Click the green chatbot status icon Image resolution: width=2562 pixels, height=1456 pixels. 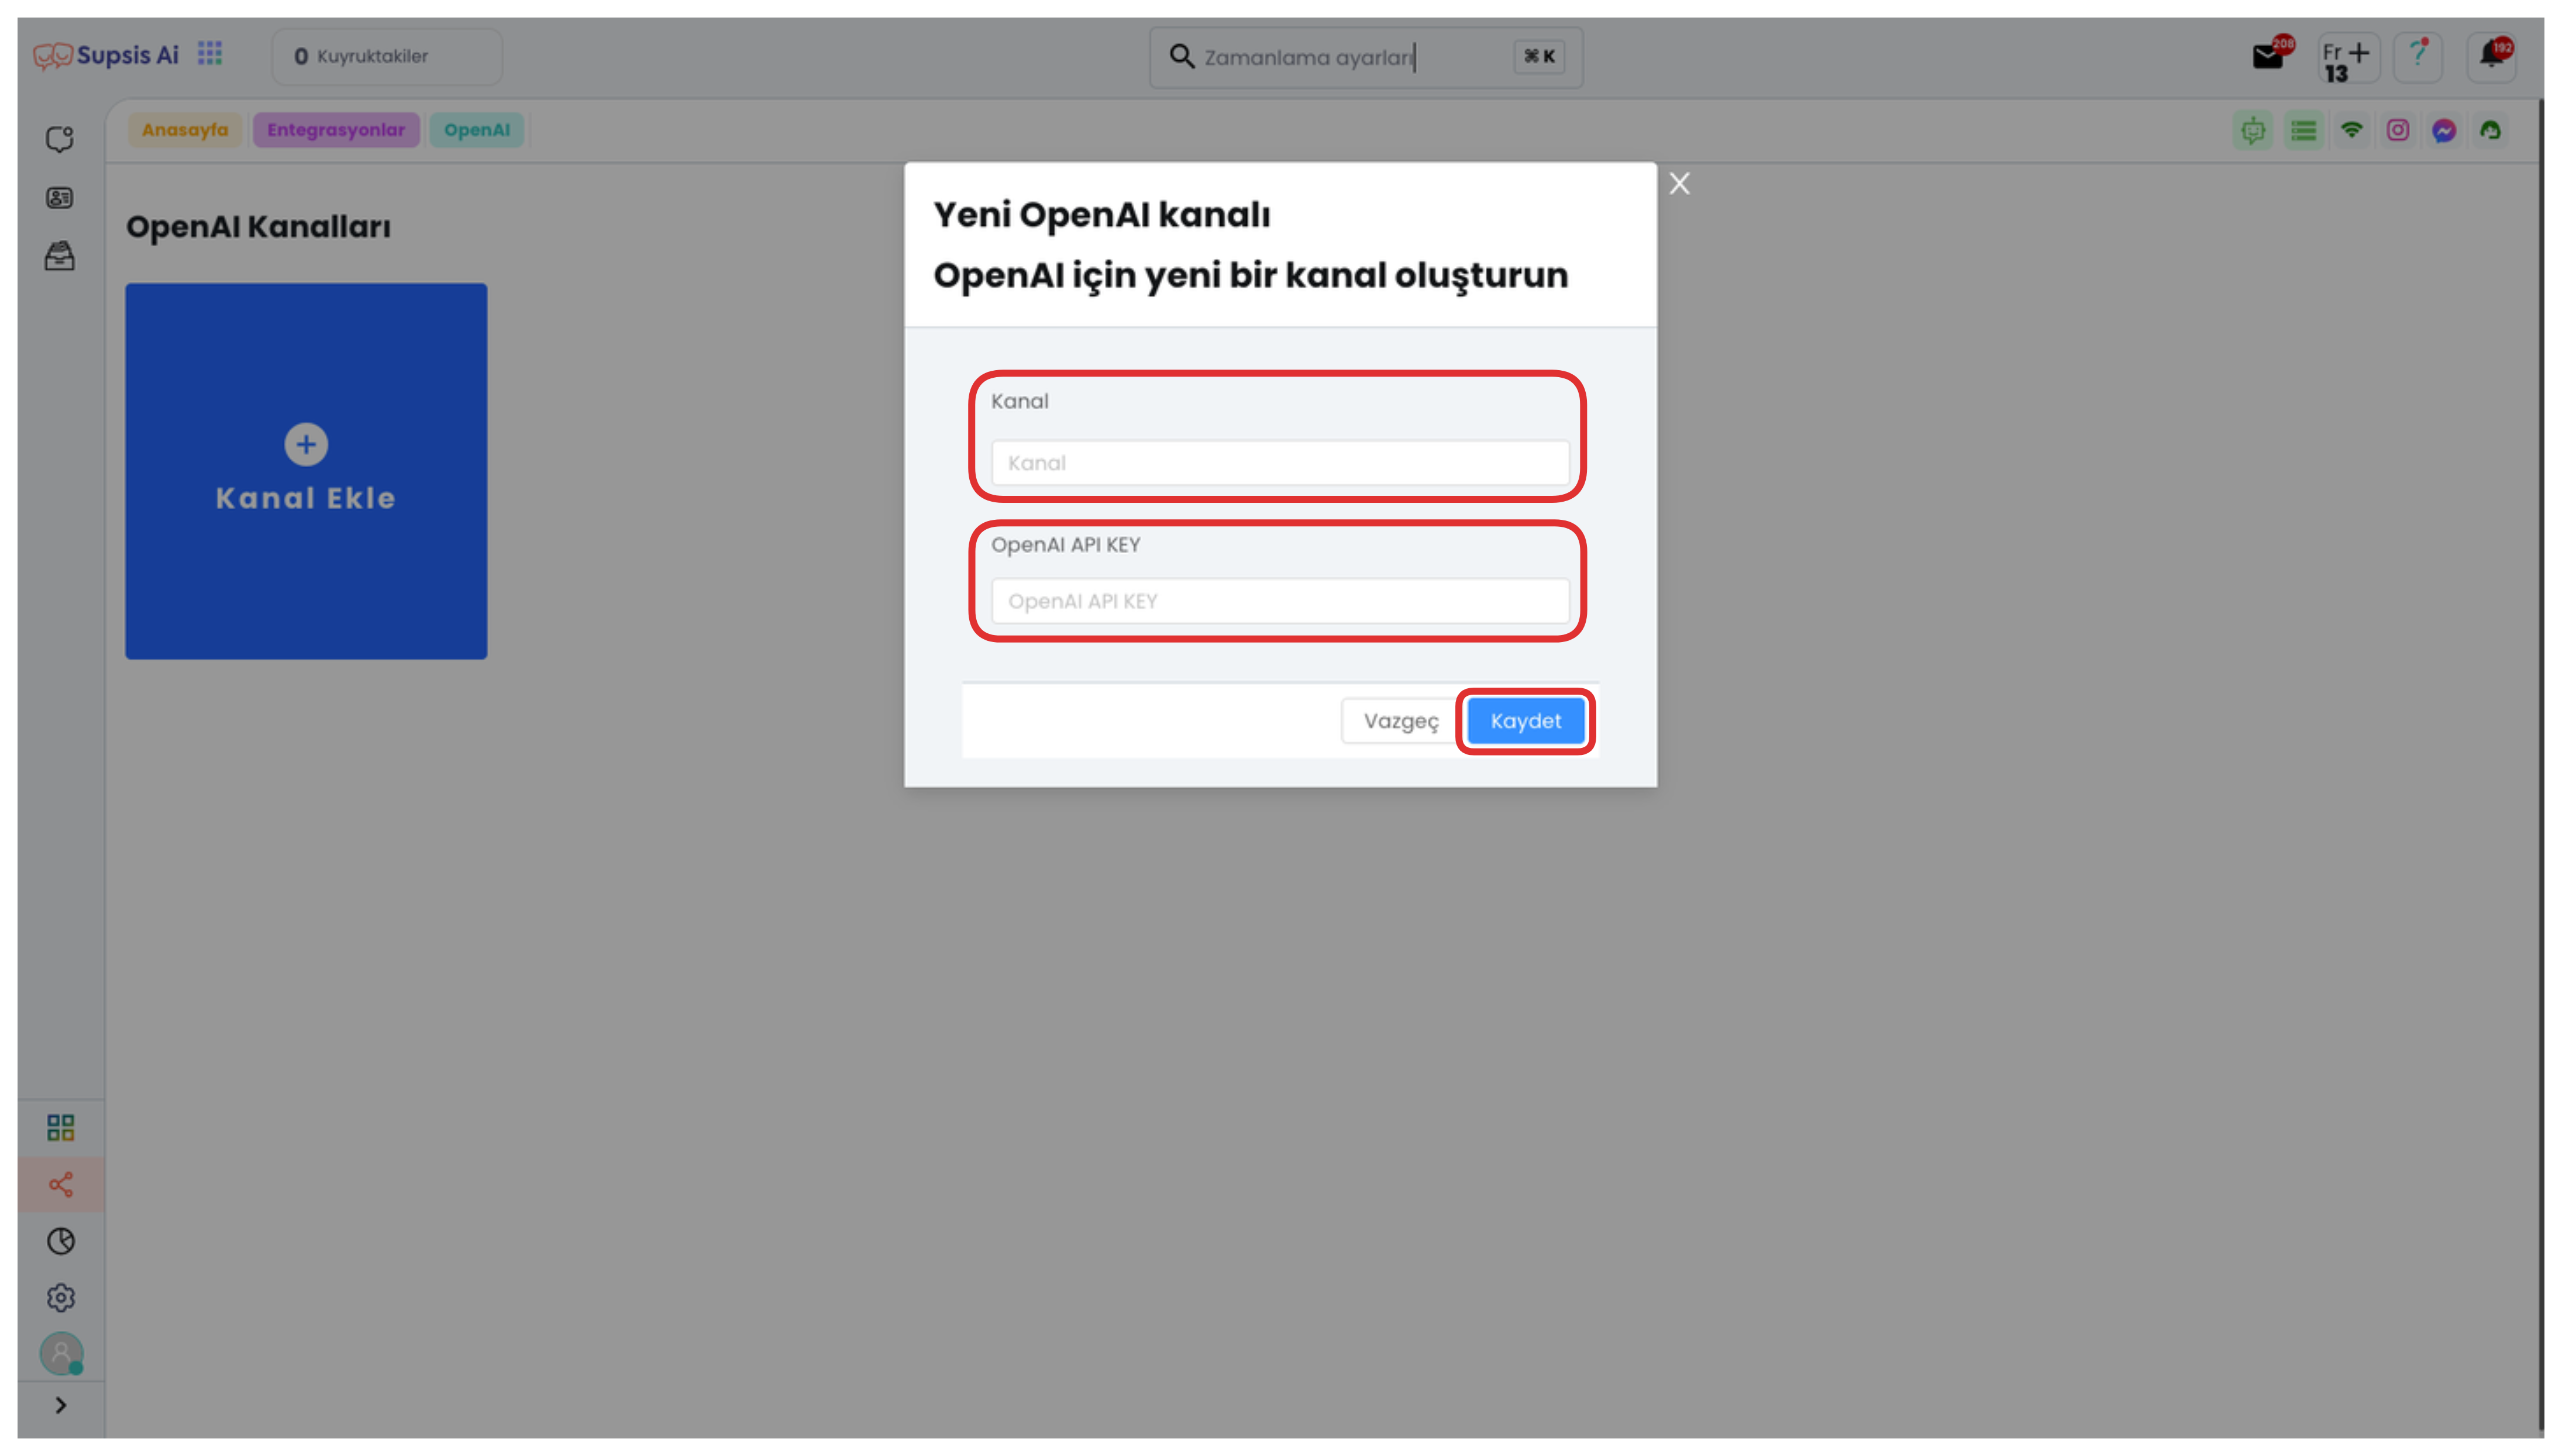pos(2253,130)
